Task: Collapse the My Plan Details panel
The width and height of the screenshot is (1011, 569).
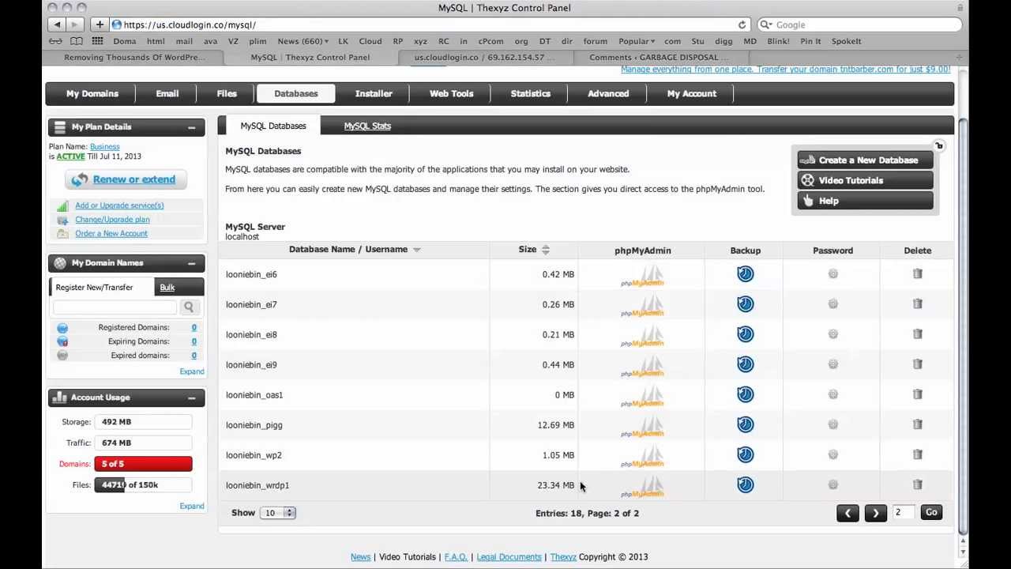Action: pos(191,127)
